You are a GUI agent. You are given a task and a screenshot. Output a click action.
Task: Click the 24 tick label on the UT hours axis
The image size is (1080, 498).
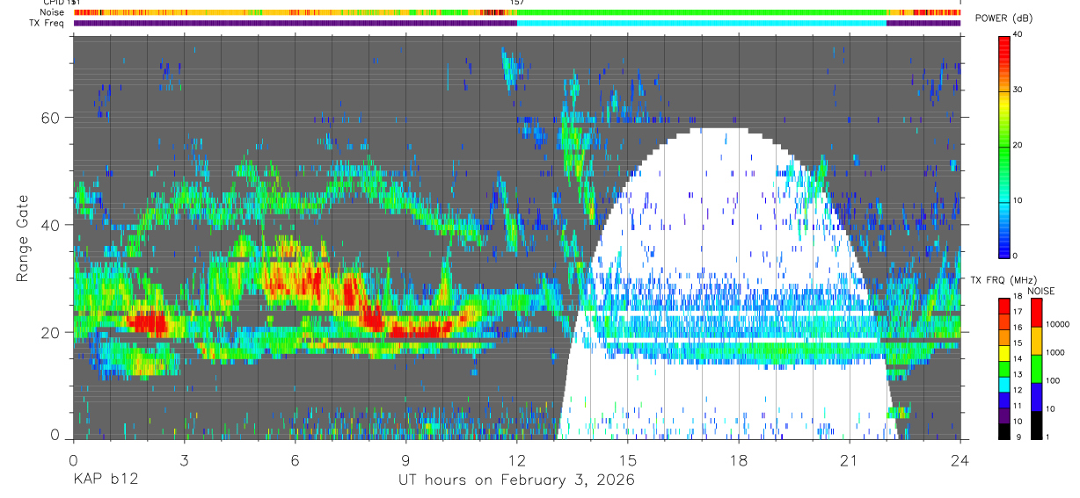pos(960,460)
